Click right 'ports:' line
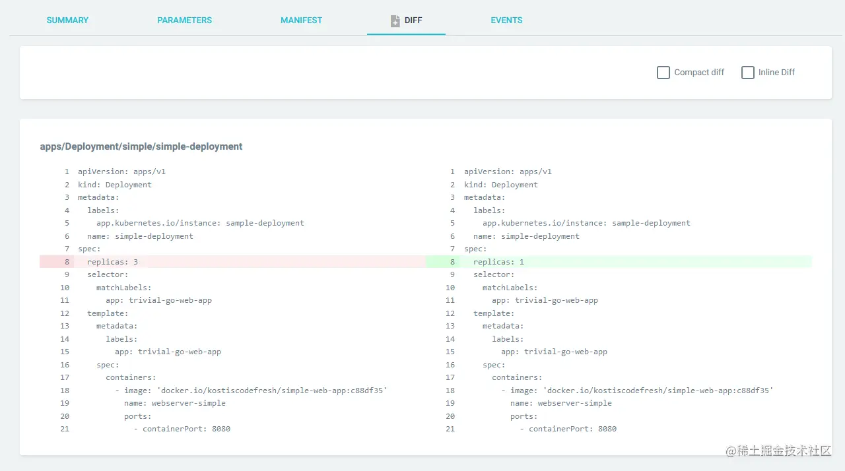Image resolution: width=845 pixels, height=471 pixels. (x=524, y=416)
